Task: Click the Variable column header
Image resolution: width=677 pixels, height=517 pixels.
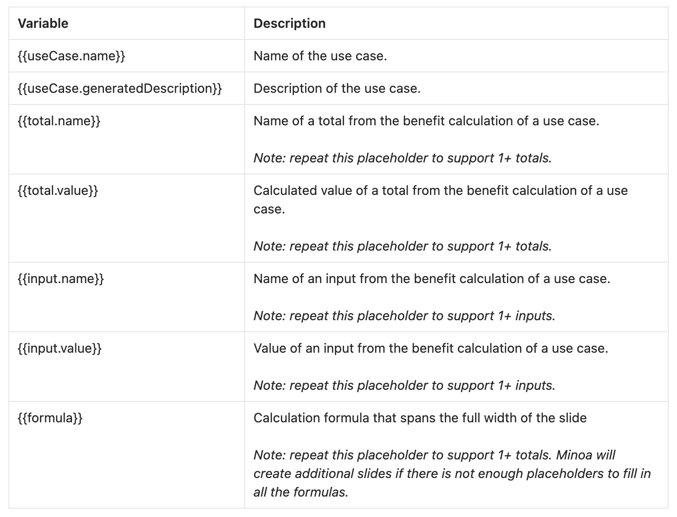Action: click(43, 24)
